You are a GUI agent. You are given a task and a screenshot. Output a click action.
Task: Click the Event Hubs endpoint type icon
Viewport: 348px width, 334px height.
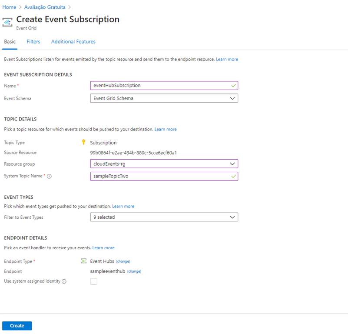pyautogui.click(x=84, y=261)
